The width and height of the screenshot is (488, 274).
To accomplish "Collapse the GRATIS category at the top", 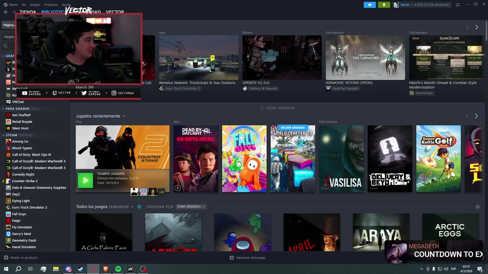I will pyautogui.click(x=3, y=56).
